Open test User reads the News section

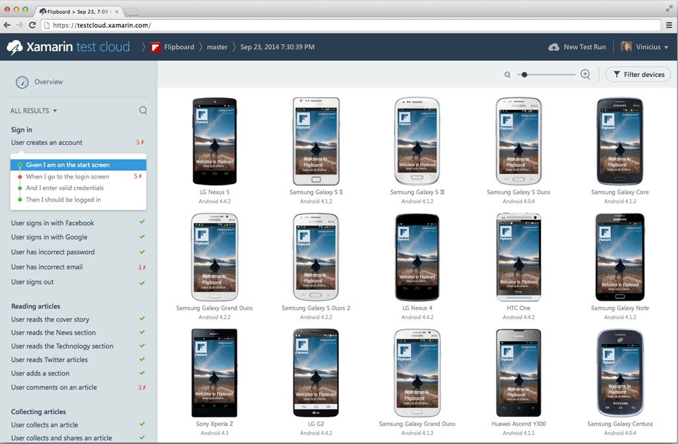pyautogui.click(x=53, y=332)
